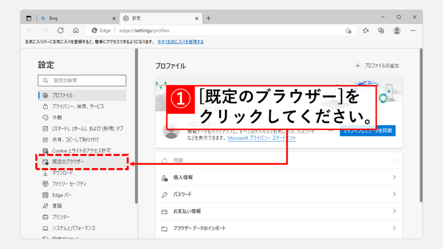443x249 pixels.
Task: Go to the Home page icon
Action: [76, 31]
